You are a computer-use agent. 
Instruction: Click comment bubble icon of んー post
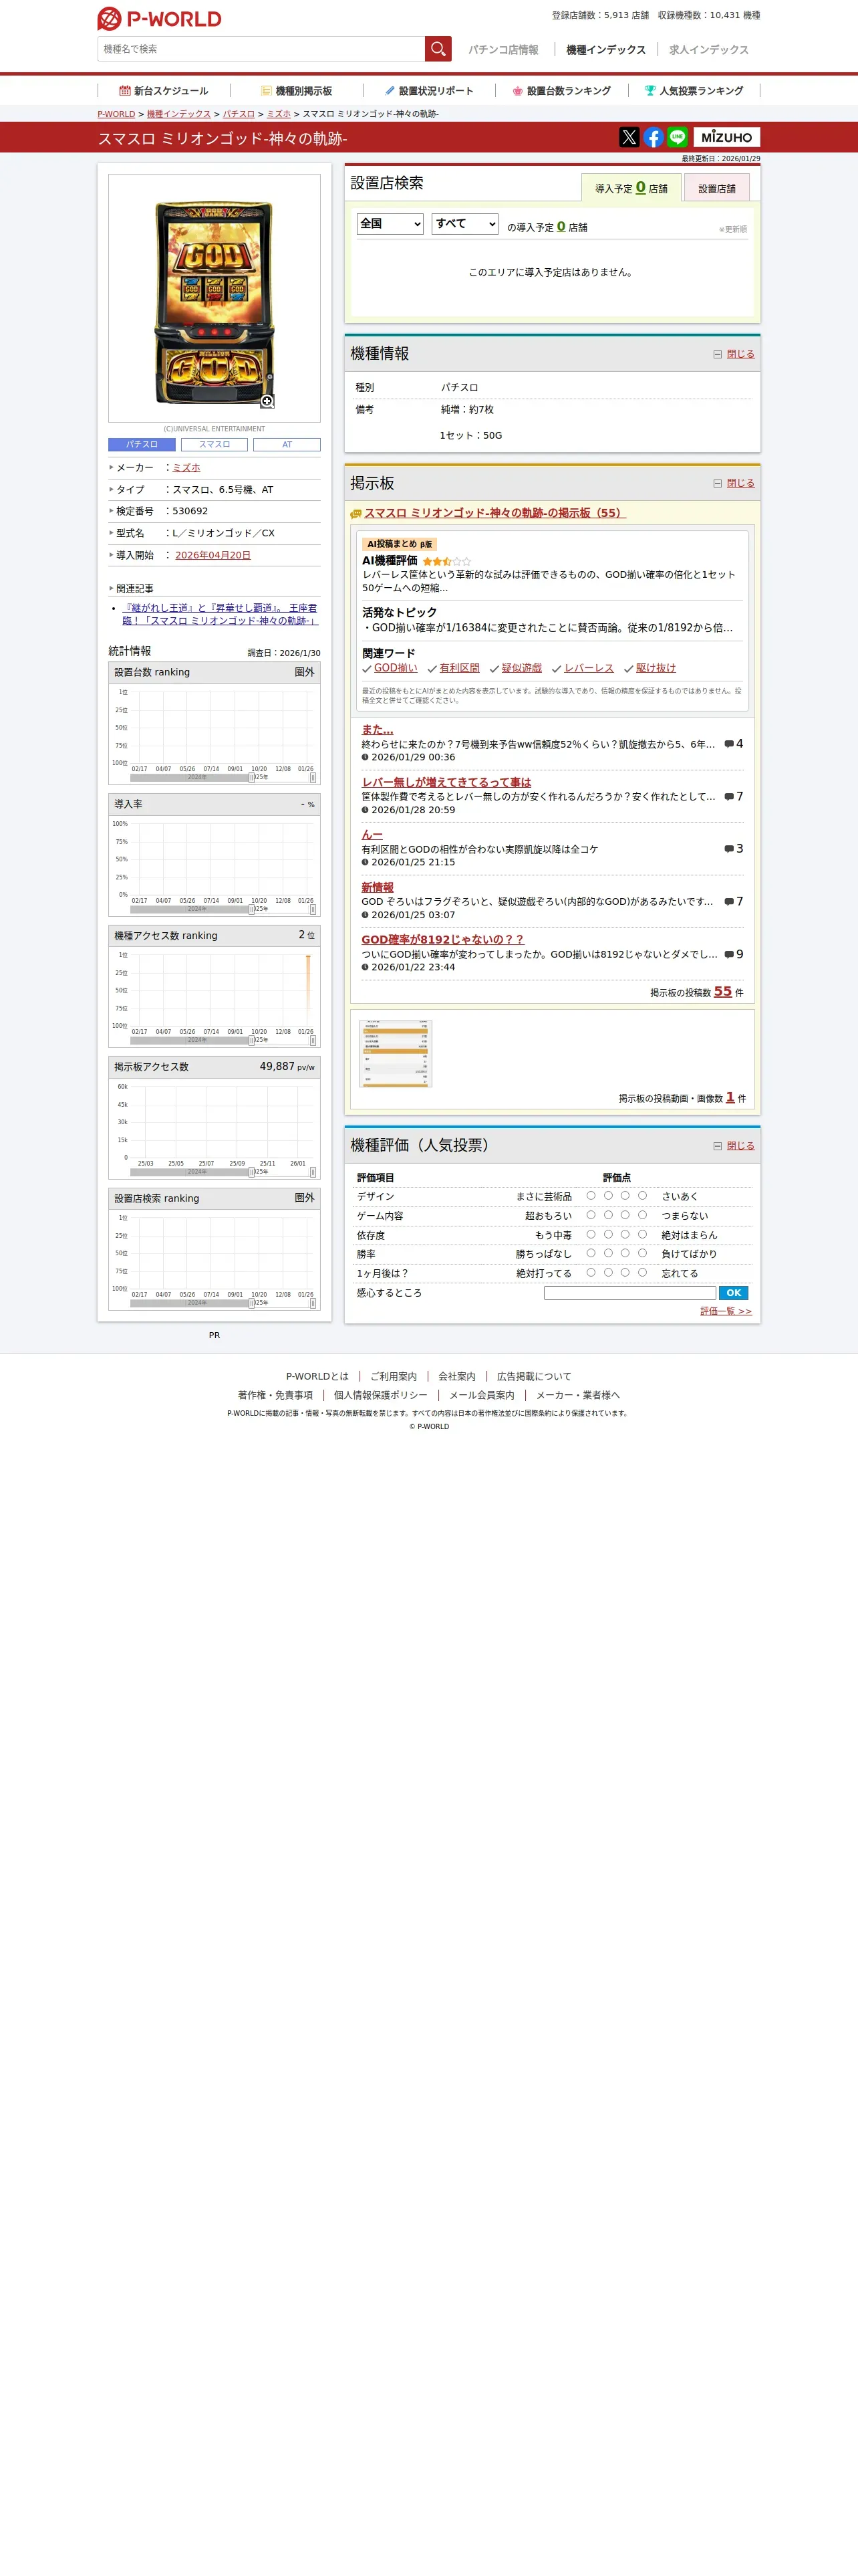[x=729, y=849]
